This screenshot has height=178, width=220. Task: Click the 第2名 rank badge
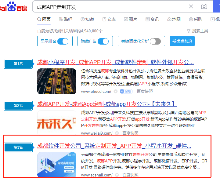pyautogui.click(x=18, y=106)
